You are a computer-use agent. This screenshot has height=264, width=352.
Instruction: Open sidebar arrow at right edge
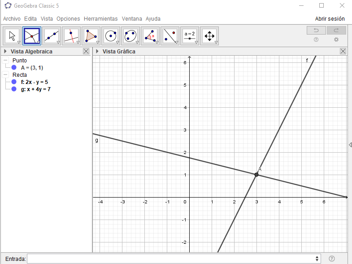[x=350, y=145]
